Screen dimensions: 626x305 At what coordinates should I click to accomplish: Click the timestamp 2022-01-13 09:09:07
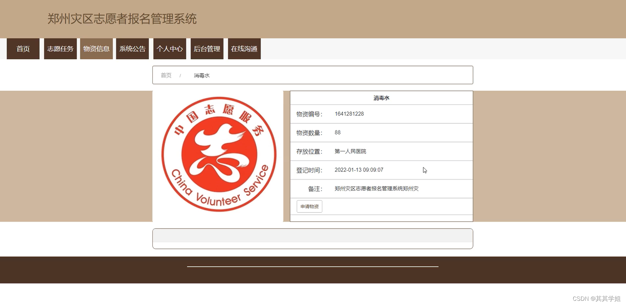pyautogui.click(x=359, y=170)
